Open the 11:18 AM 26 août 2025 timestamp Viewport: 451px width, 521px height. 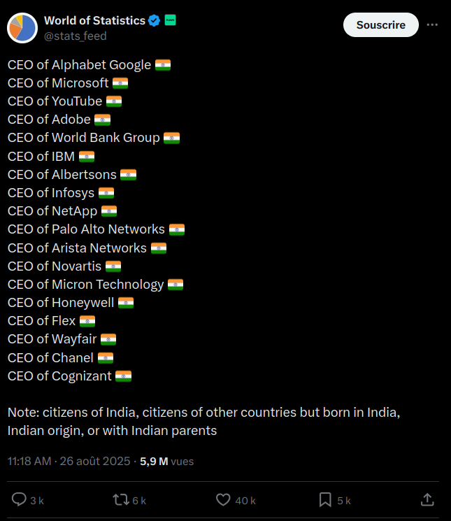click(x=69, y=461)
